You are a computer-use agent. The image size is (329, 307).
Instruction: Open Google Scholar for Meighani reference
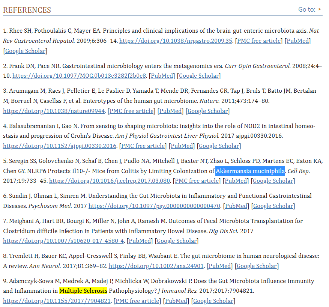pos(177,241)
